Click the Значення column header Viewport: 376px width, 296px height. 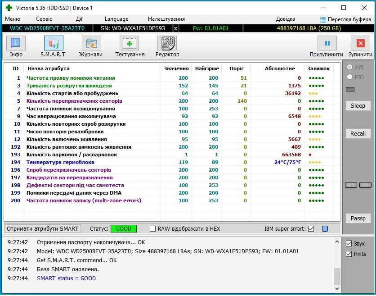176,68
